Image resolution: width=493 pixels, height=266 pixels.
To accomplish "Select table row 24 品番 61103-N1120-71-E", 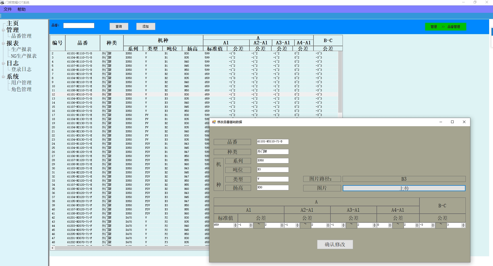I will [79, 144].
